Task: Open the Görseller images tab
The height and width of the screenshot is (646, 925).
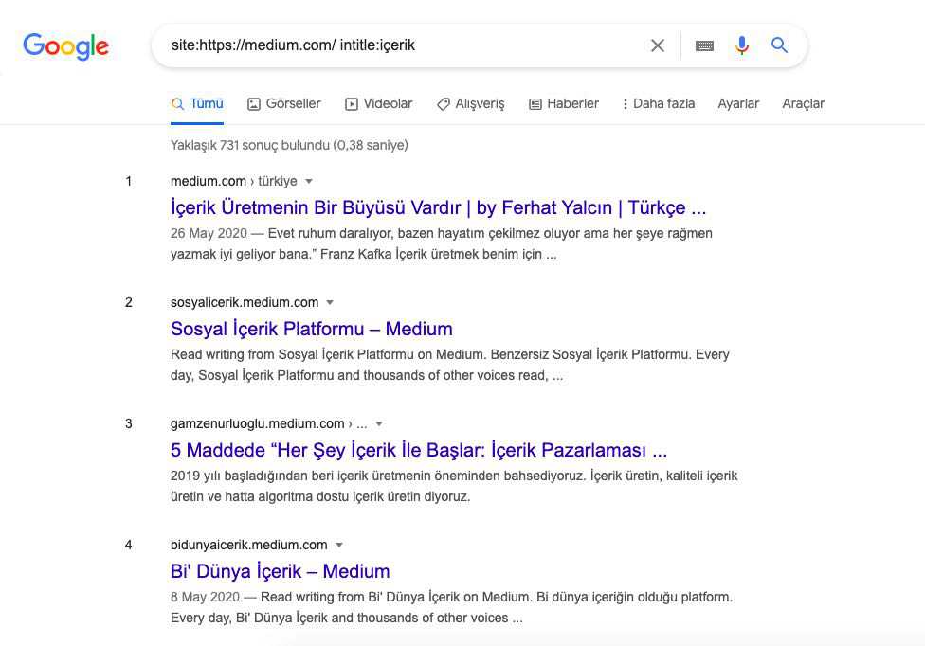Action: [284, 104]
